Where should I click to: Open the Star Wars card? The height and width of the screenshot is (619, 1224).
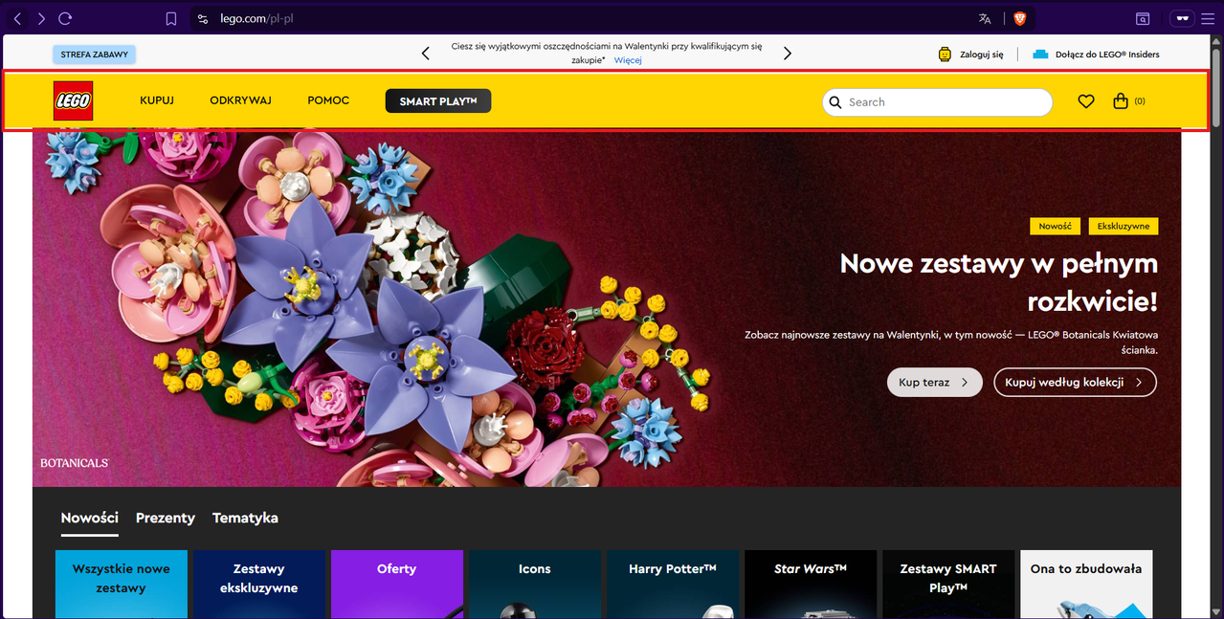coord(811,584)
